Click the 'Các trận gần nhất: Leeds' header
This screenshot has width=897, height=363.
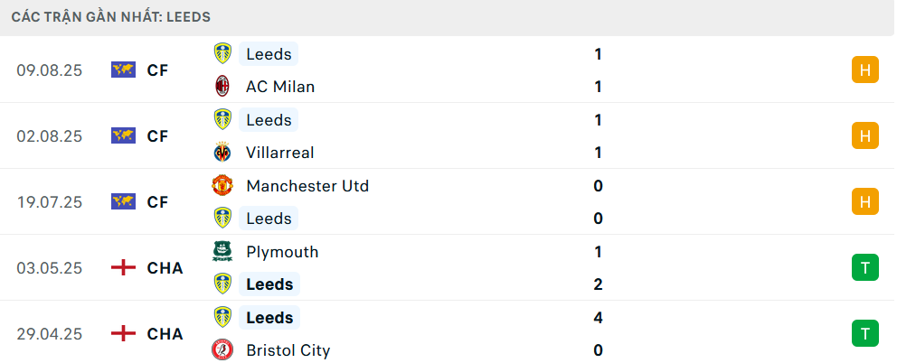[112, 17]
